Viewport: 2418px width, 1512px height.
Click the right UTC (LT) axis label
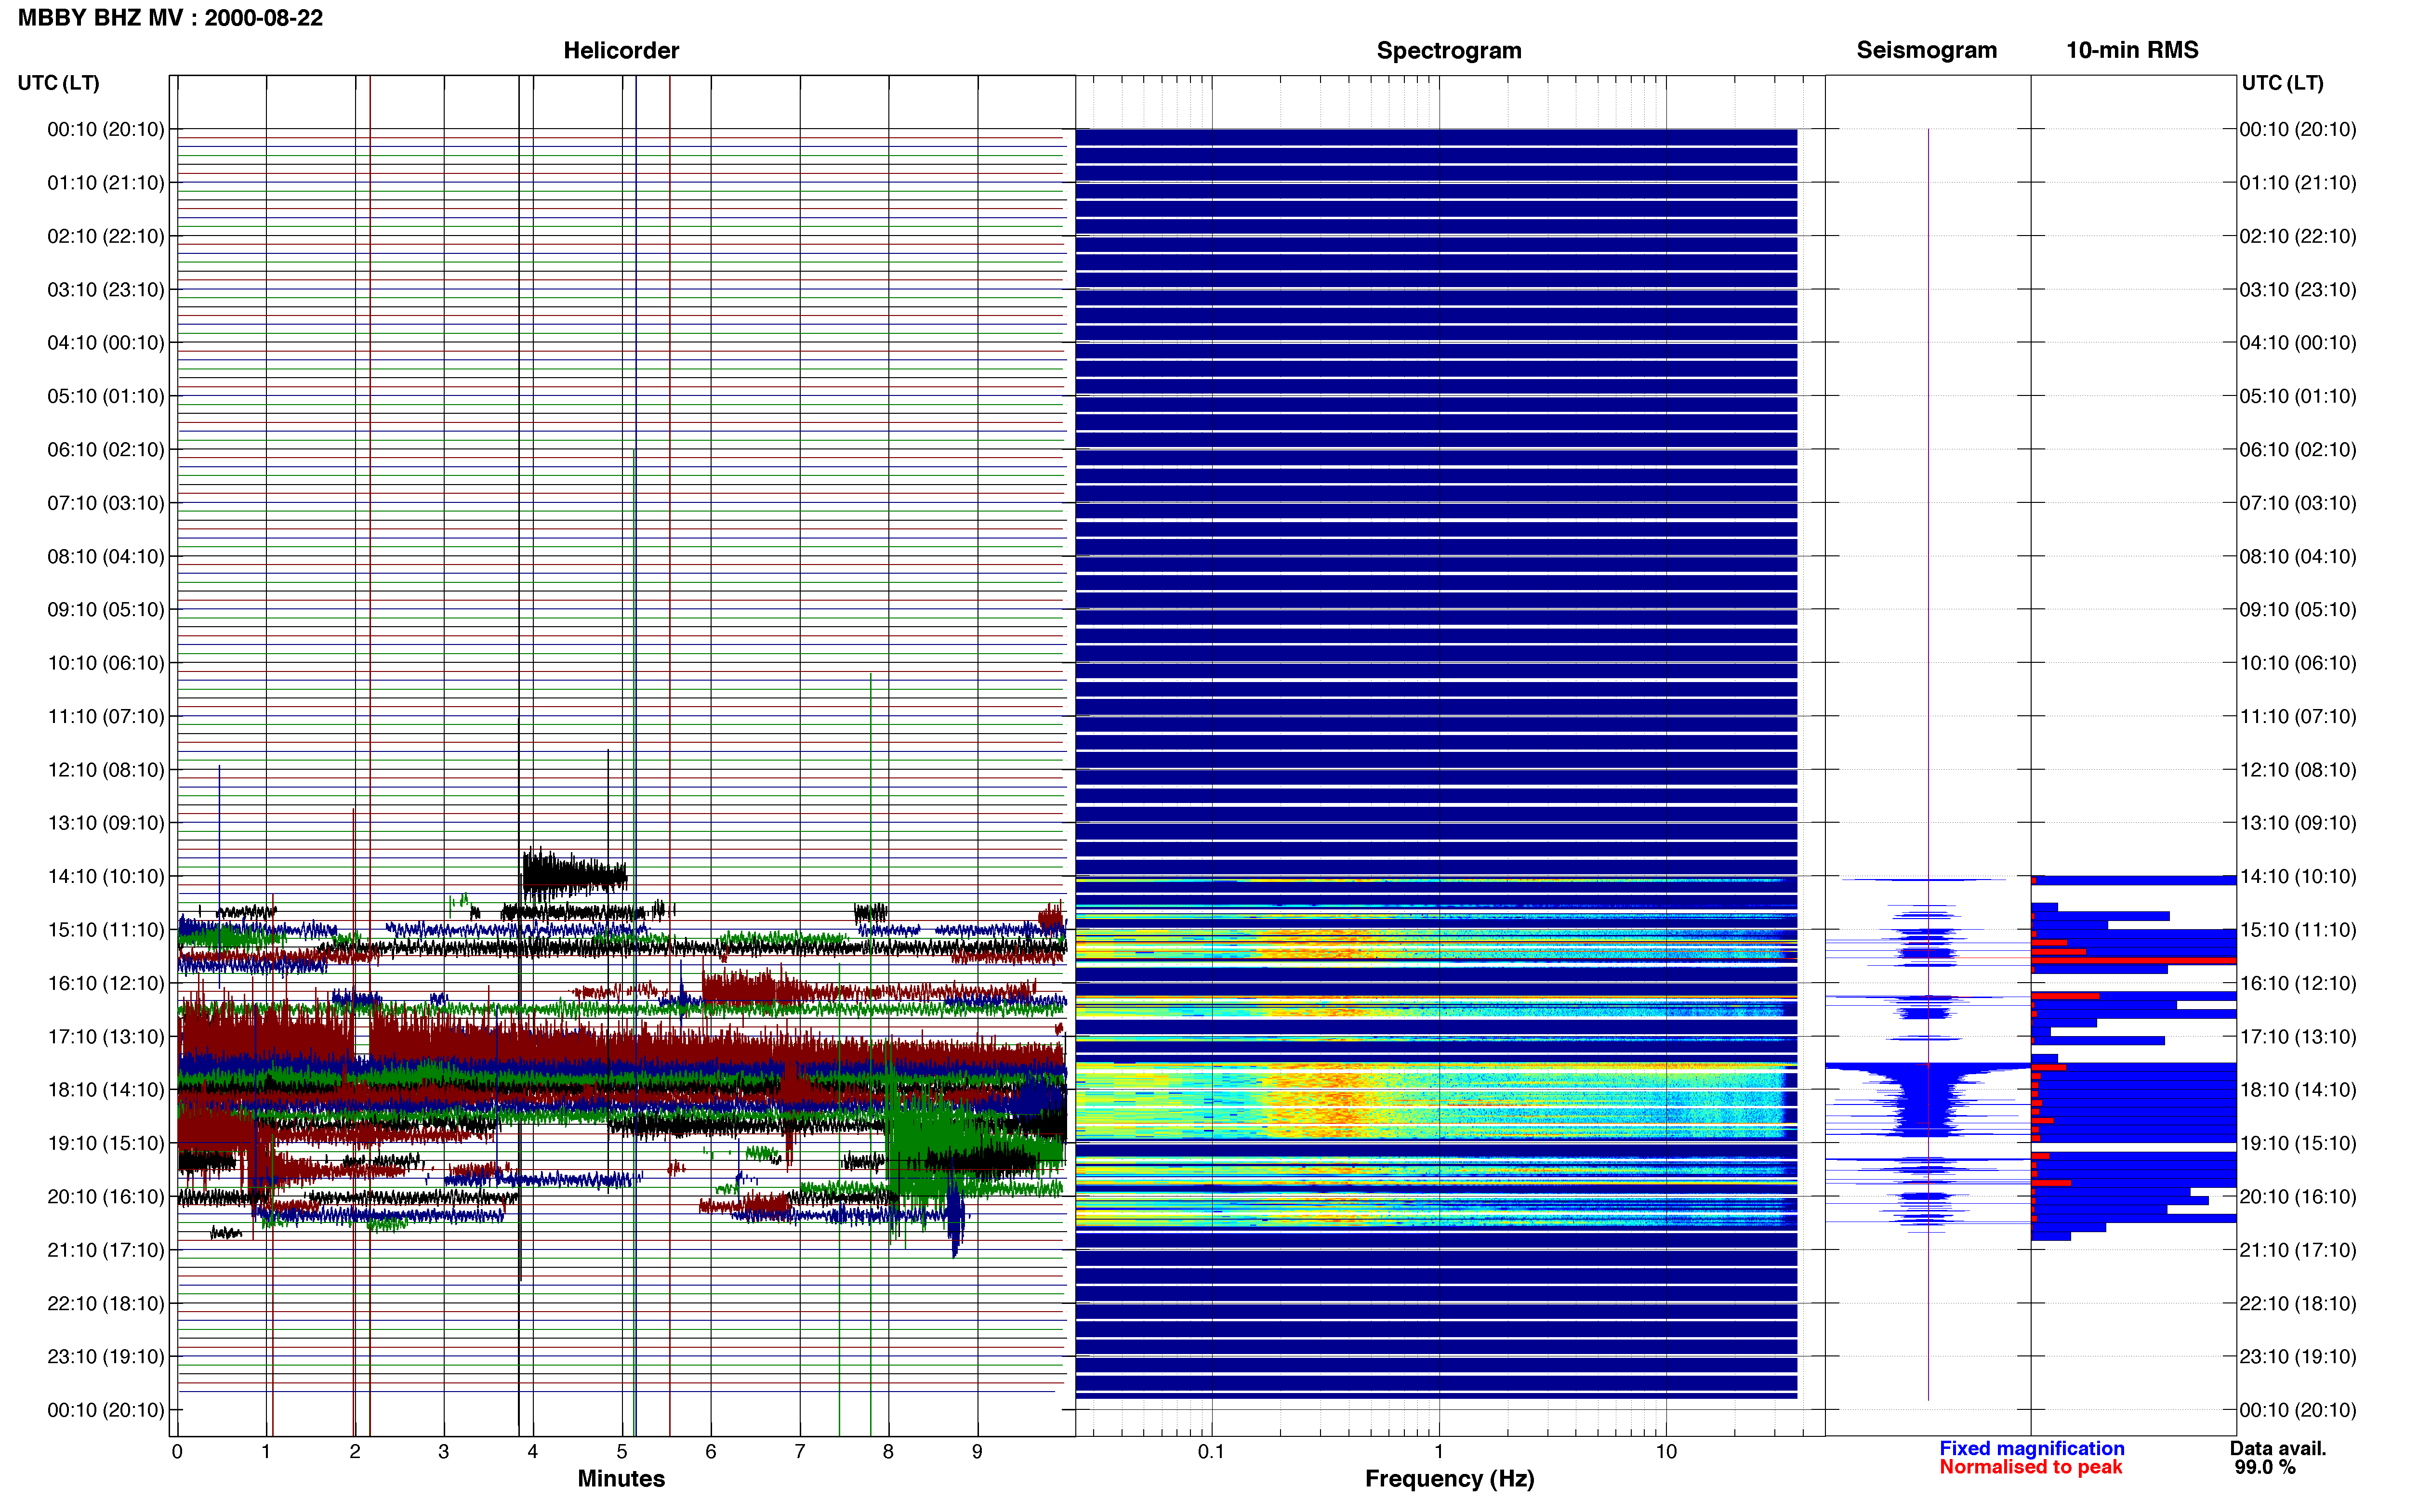(x=2282, y=83)
